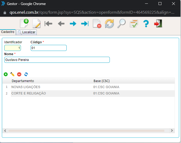Viewport: 181px width, 143px height.
Task: Remove grid row with red minus button
Action: point(19,74)
